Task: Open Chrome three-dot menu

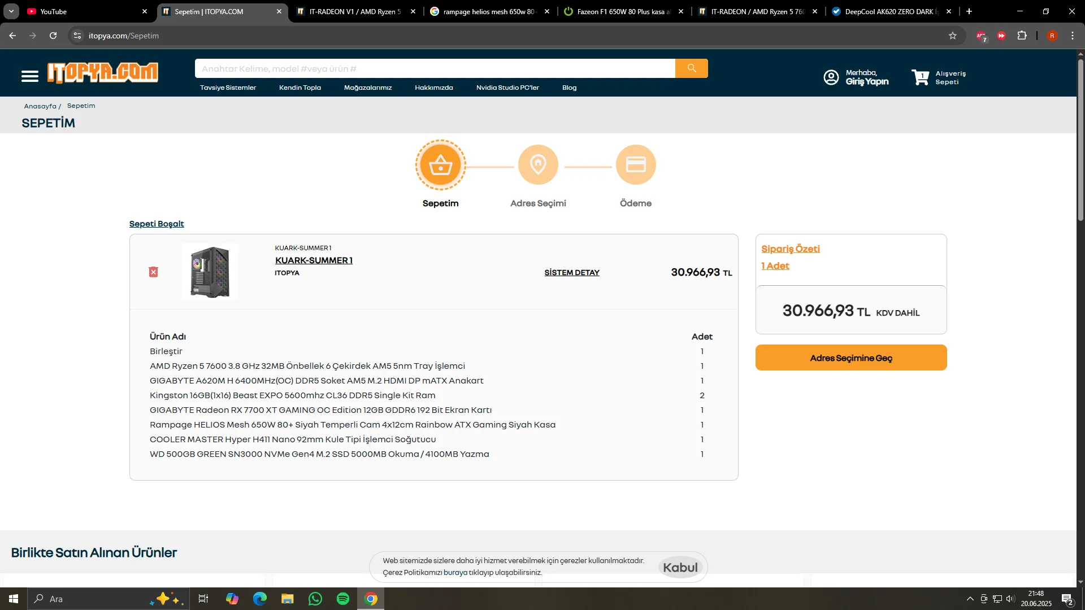Action: point(1073,36)
